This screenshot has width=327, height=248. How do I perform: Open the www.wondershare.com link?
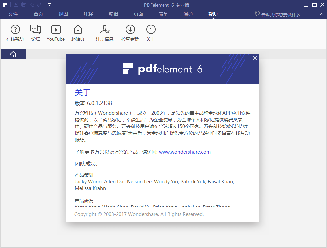(185, 152)
